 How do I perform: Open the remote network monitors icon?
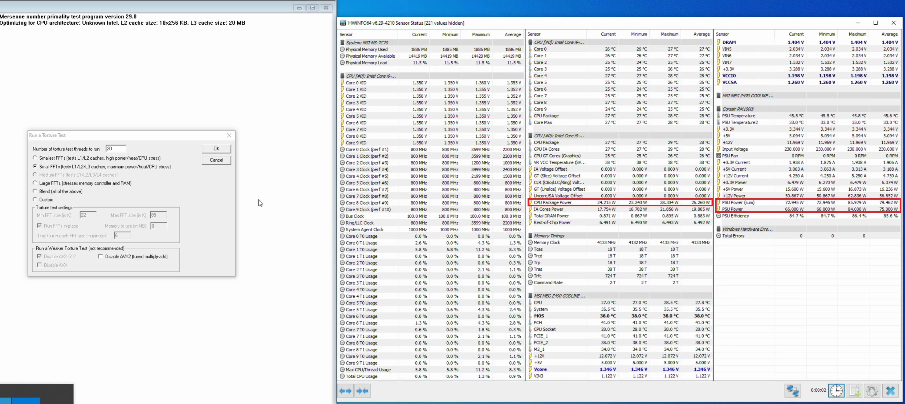(792, 391)
